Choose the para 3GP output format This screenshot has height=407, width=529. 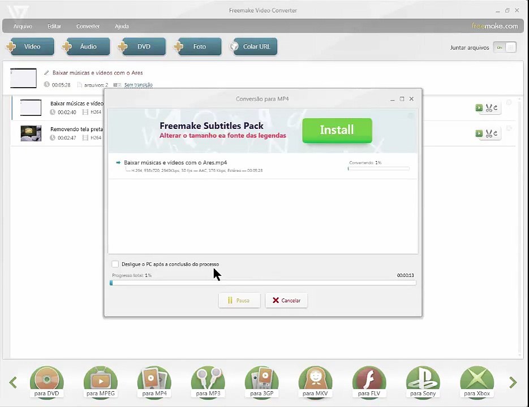pos(262,382)
